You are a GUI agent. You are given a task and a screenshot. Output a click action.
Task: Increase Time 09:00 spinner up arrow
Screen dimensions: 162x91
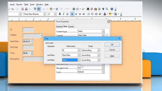pyautogui.click(x=32, y=52)
